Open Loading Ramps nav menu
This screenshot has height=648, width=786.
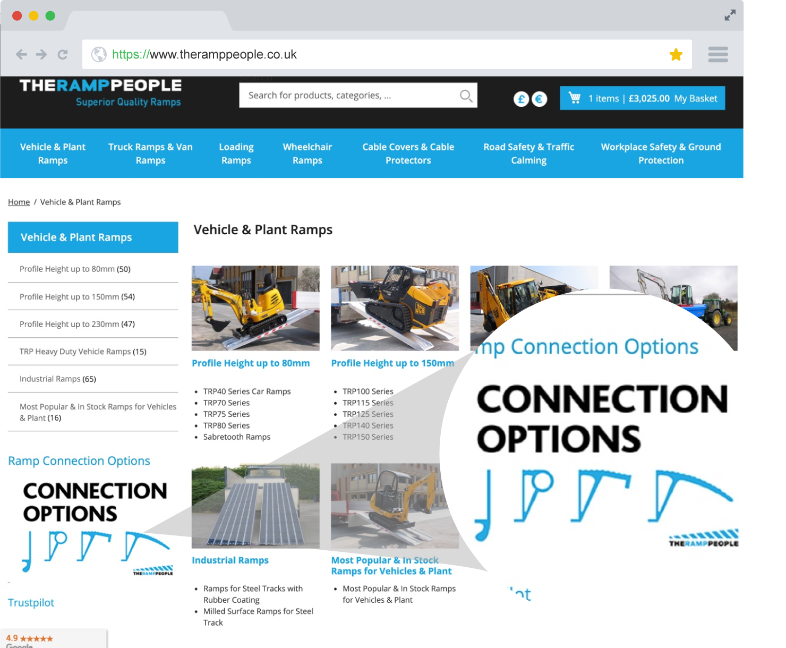coord(236,154)
